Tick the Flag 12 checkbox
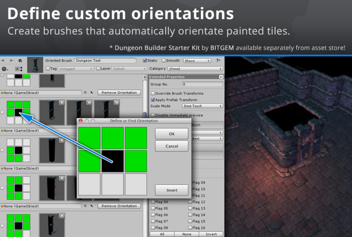The width and height of the screenshot is (352, 237). pos(190,202)
